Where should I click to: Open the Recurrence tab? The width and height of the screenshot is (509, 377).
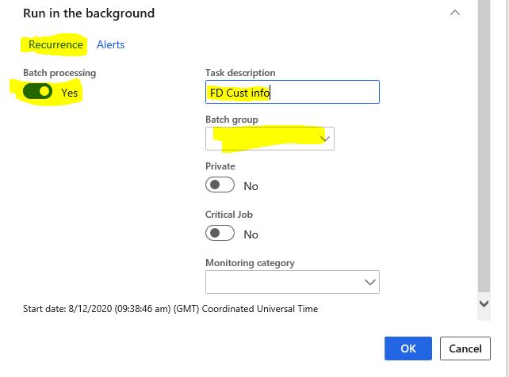(55, 44)
